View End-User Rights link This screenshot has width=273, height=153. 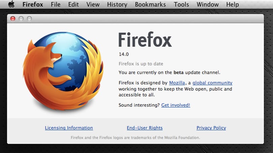145,128
